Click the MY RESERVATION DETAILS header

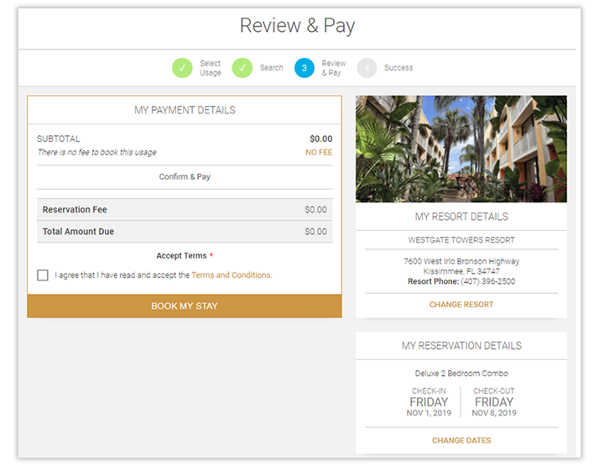click(x=461, y=346)
